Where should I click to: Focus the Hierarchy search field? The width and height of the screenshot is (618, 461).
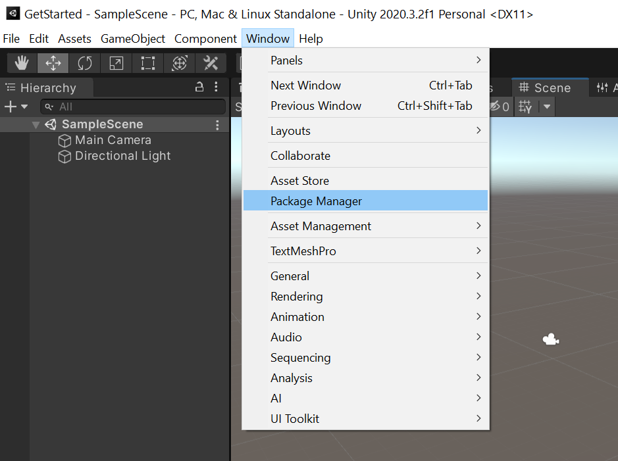click(133, 107)
